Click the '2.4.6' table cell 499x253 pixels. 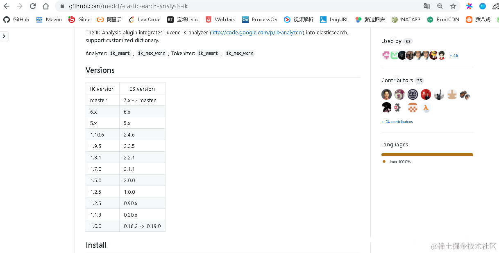tap(142, 134)
